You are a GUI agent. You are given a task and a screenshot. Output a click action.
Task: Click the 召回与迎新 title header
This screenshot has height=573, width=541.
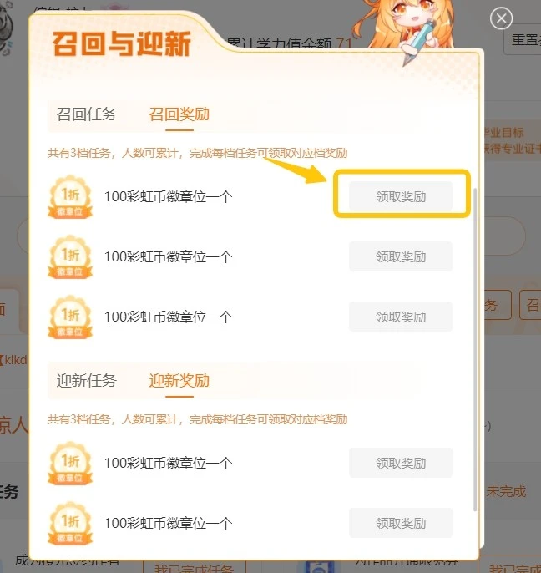coord(122,43)
